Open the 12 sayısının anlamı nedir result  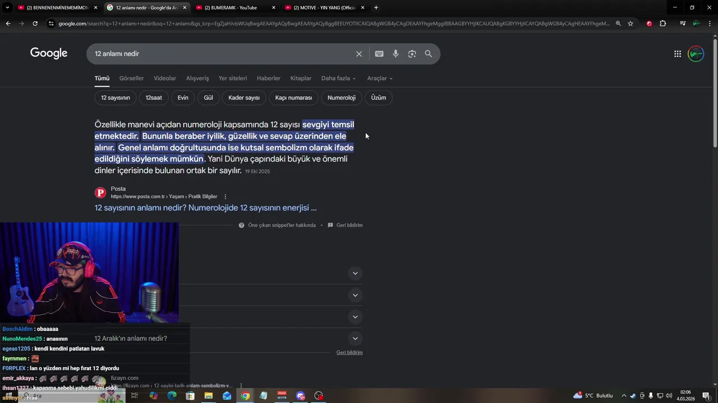(x=205, y=208)
